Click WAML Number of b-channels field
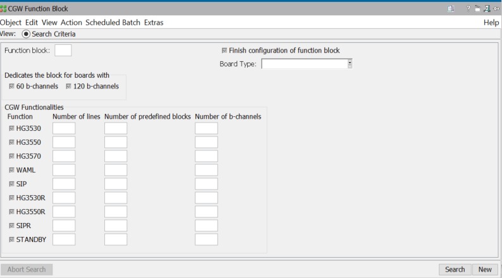Viewport: 502px width, 278px height. [206, 170]
